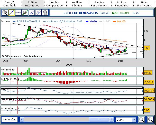Open the chart annotation text tool

tap(25, 12)
